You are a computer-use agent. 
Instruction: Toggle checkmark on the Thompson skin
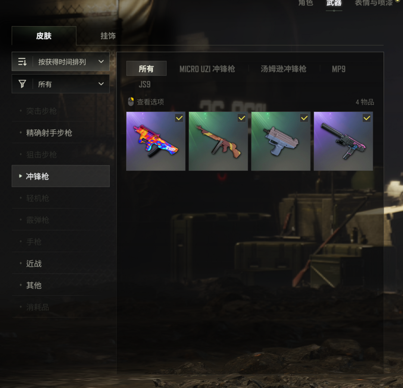click(241, 118)
